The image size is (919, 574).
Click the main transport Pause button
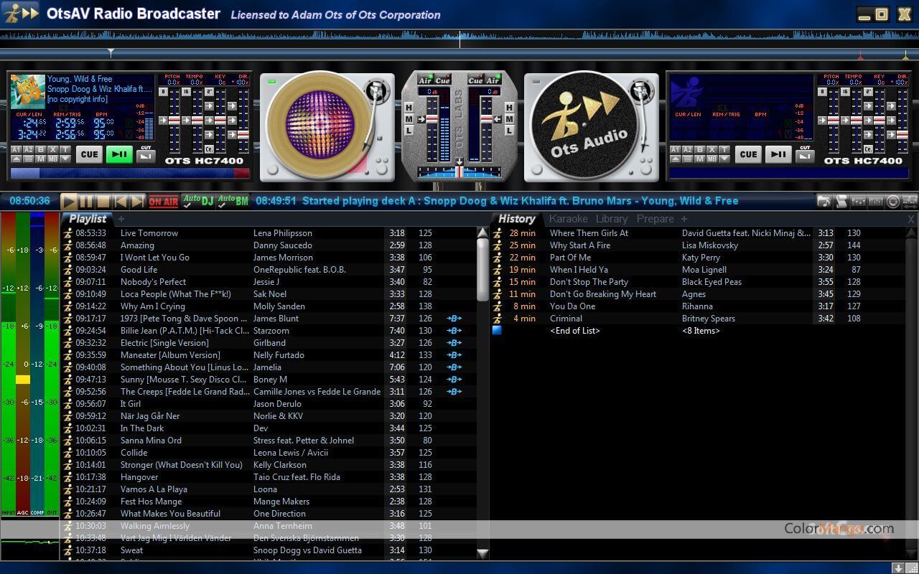pos(86,202)
